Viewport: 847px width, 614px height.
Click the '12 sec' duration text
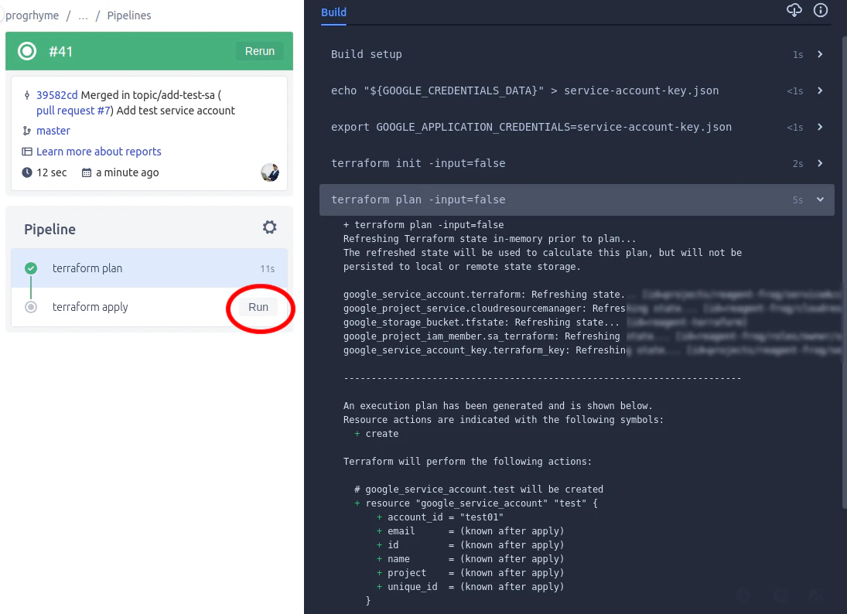[52, 172]
